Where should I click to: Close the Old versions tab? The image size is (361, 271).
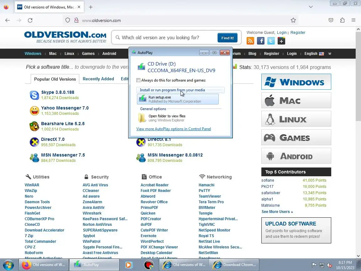coord(79,7)
